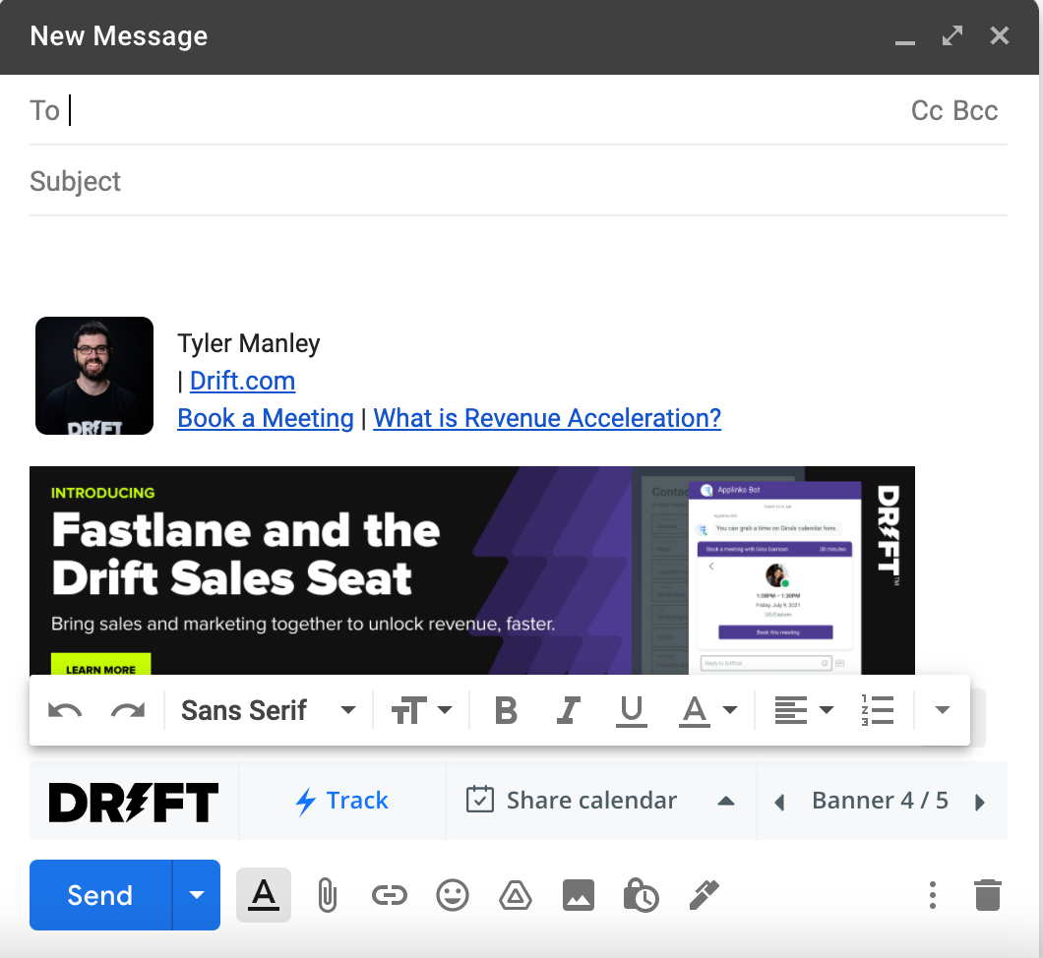This screenshot has width=1043, height=958.
Task: Undo the last edit
Action: pyautogui.click(x=65, y=711)
